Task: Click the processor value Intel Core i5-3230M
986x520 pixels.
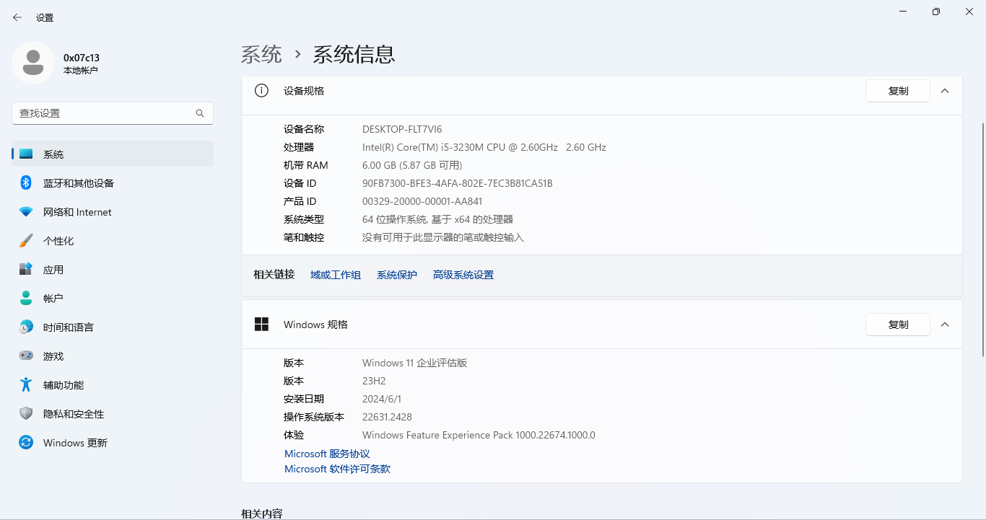Action: pyautogui.click(x=484, y=147)
